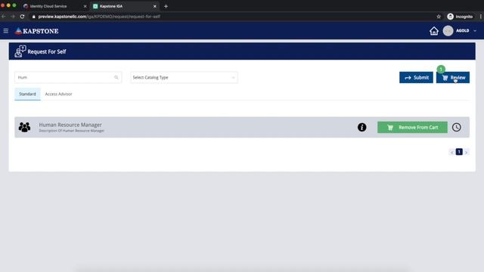Click the Request For Self header icon
484x272 pixels.
tap(20, 51)
